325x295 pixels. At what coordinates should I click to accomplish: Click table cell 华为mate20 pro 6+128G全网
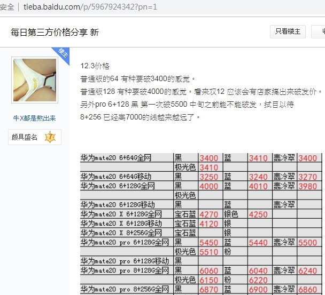point(127,242)
